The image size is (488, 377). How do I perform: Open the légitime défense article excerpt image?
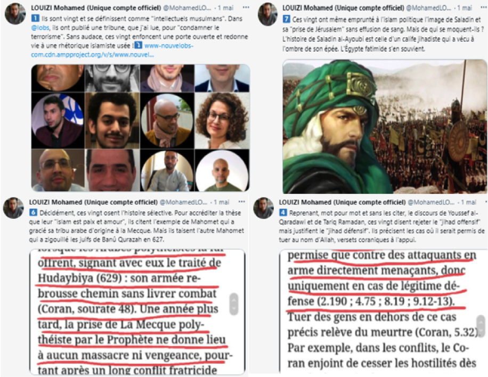[x=384, y=311]
